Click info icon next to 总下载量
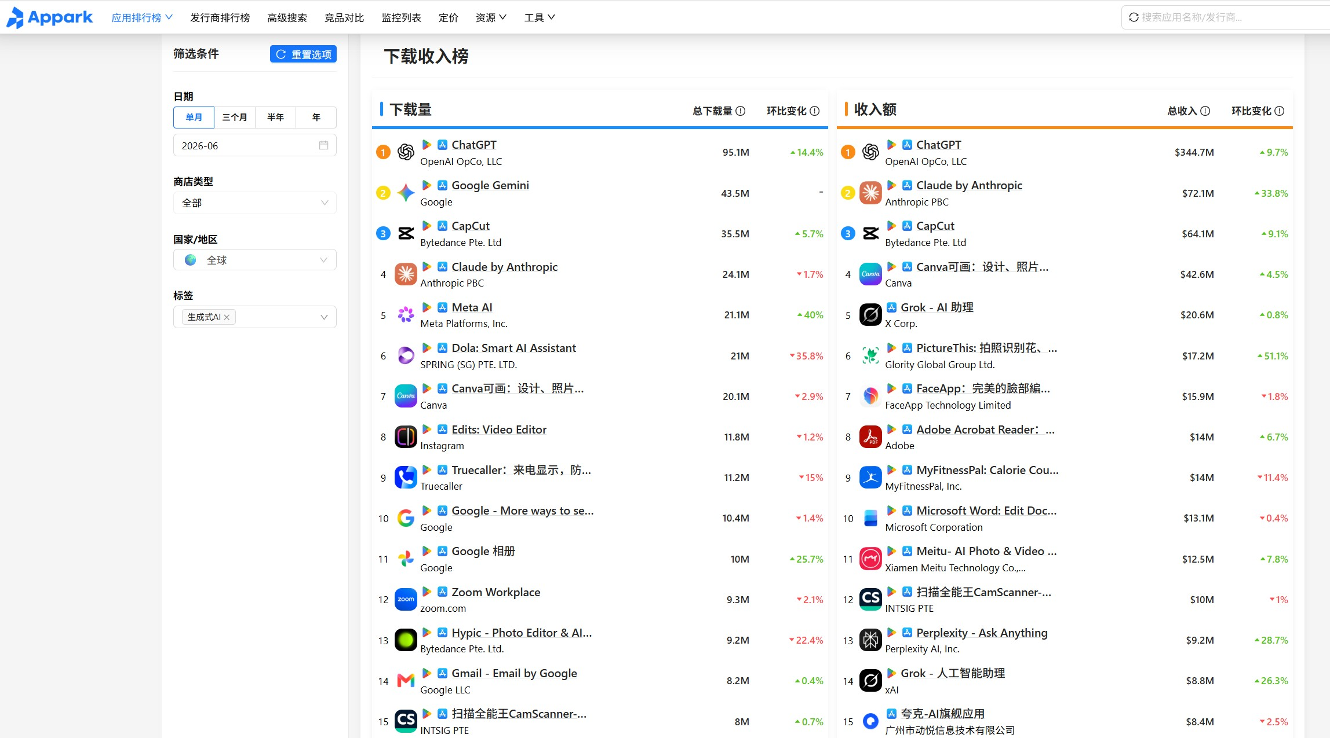The image size is (1330, 738). pyautogui.click(x=741, y=111)
